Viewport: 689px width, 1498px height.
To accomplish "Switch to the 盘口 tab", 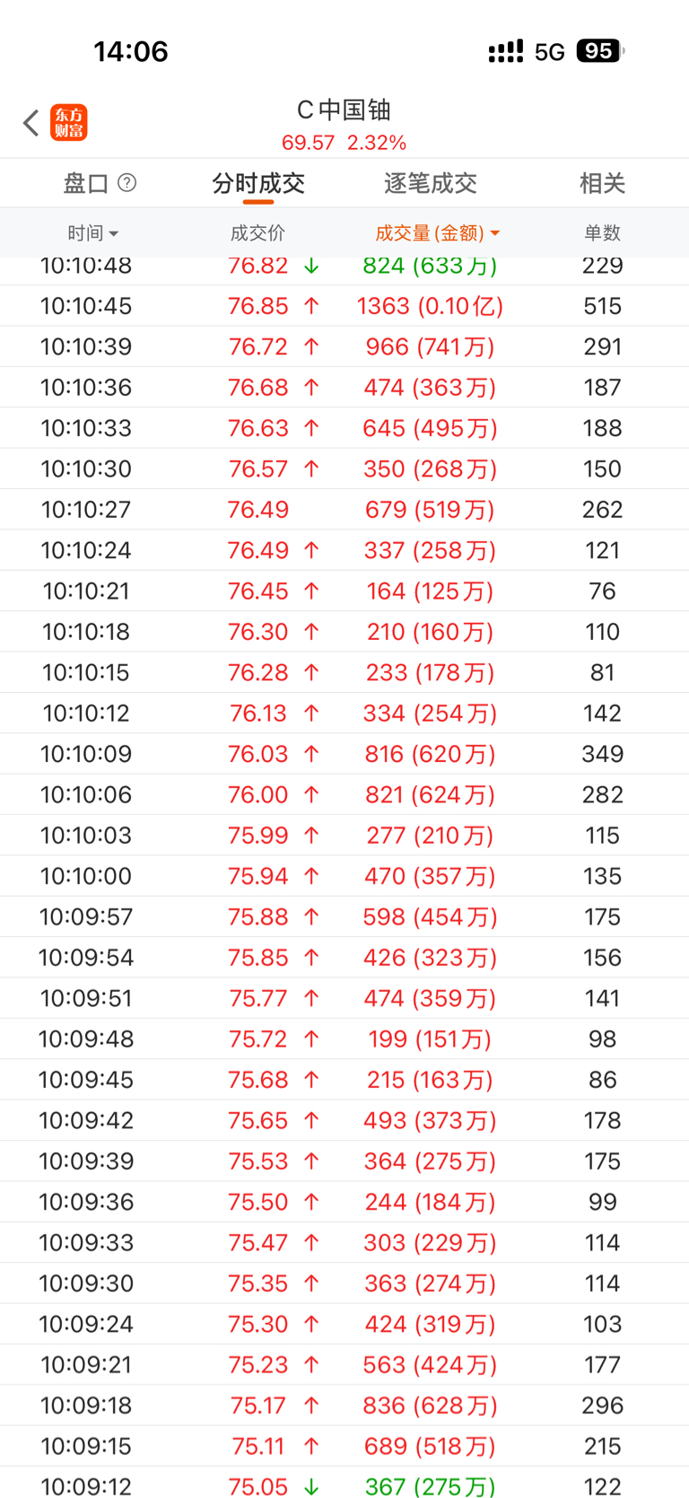I will click(x=86, y=183).
